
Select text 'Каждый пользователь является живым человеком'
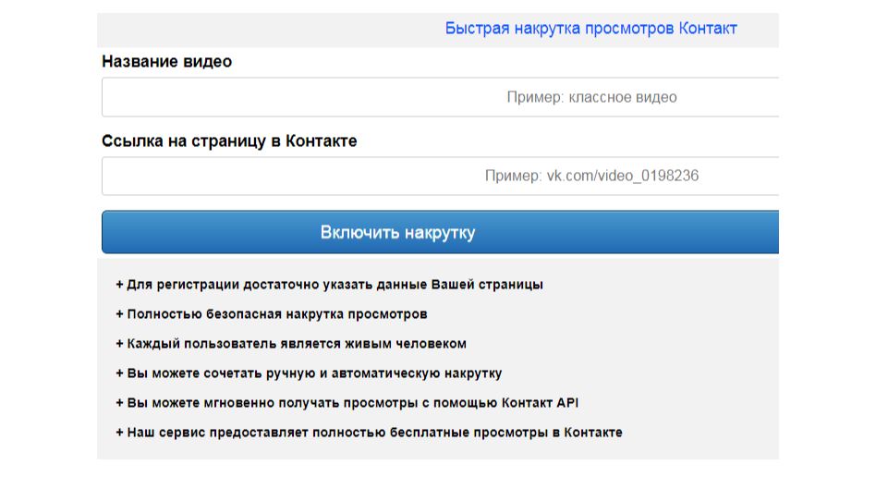[x=297, y=344]
